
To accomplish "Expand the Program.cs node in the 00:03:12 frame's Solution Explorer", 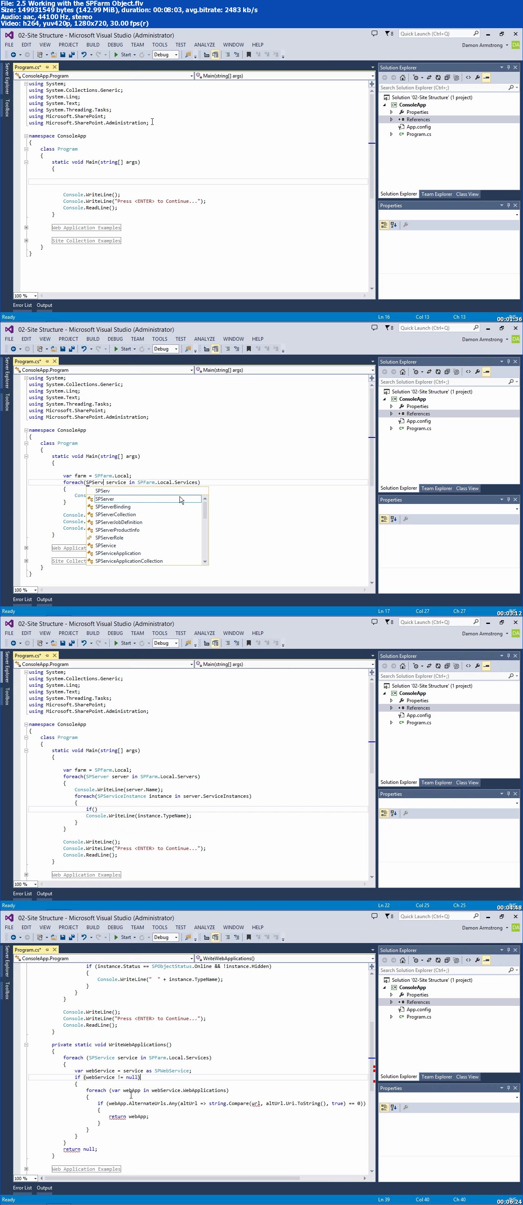I will 392,428.
